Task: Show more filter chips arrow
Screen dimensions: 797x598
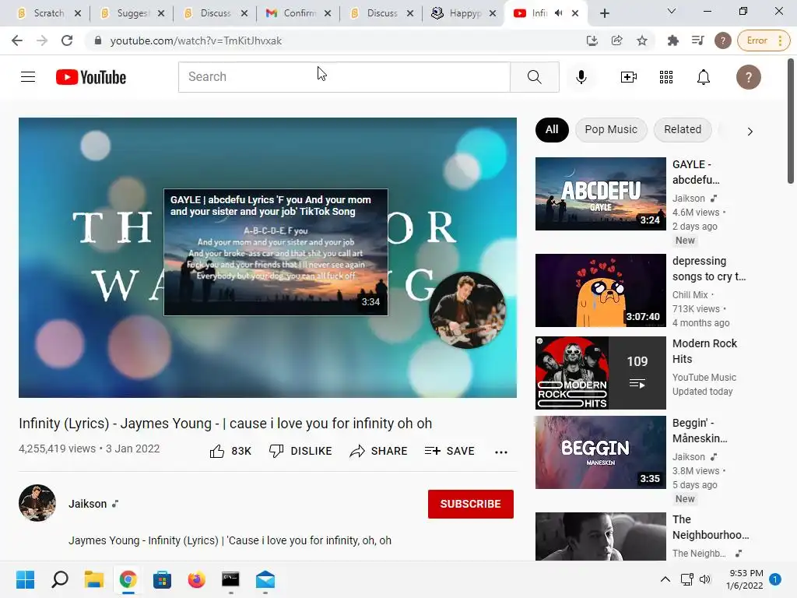Action: click(750, 131)
